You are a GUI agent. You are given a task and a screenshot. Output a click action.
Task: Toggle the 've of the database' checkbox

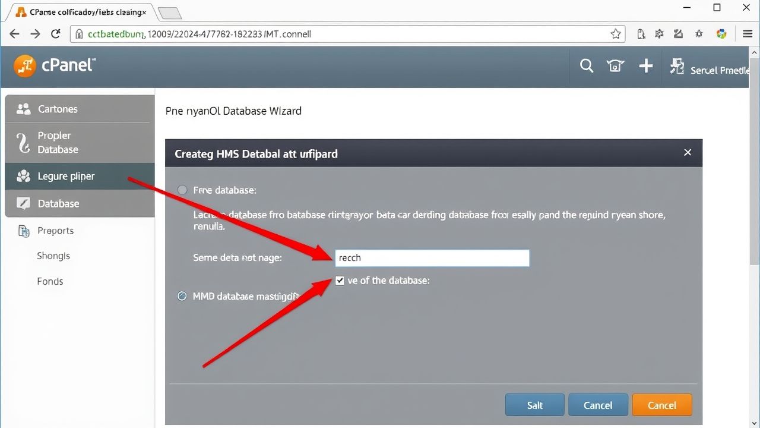click(340, 280)
